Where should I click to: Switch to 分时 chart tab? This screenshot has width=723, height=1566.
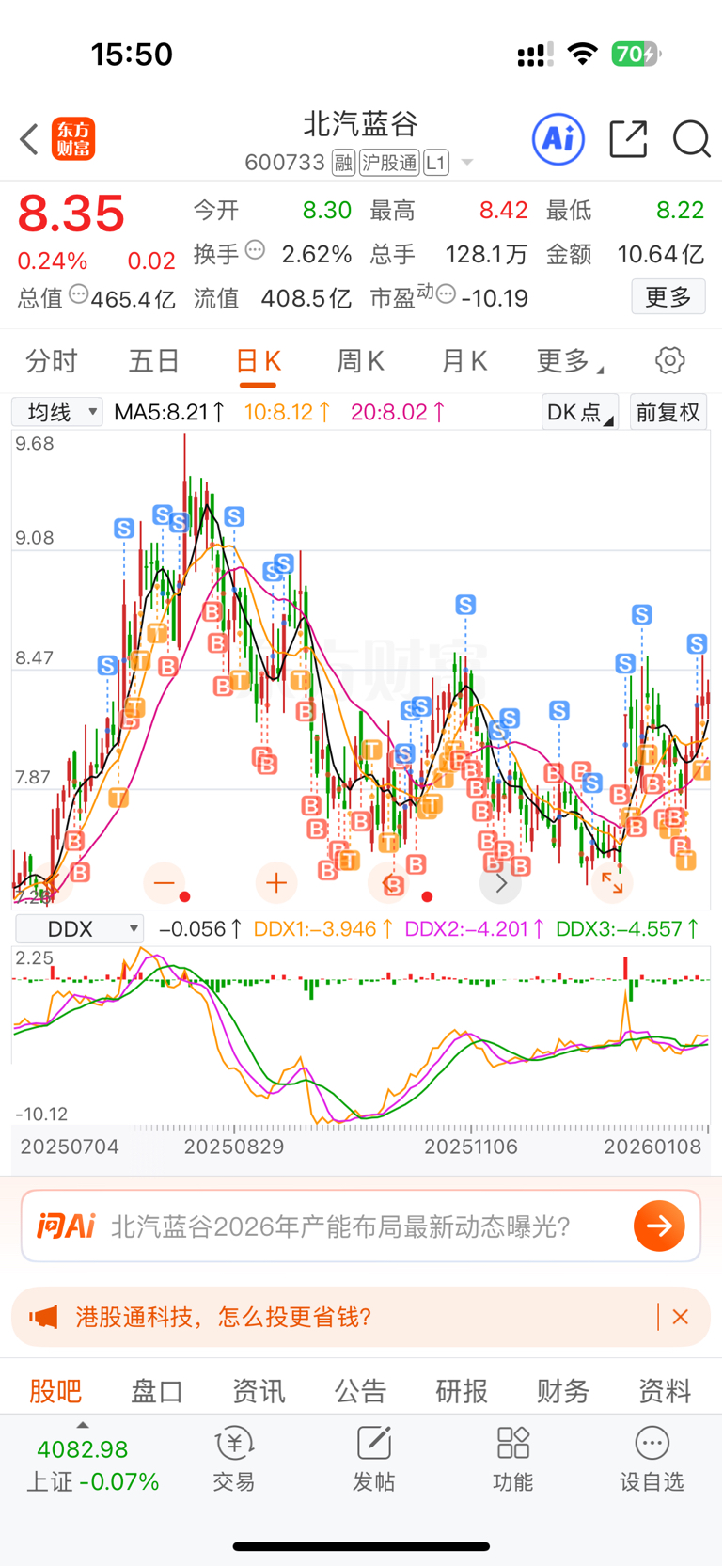click(x=52, y=360)
